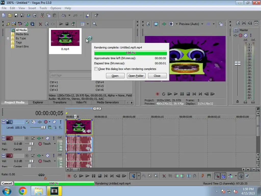
Task: Switch to the Explorer tab
Action: point(38,102)
